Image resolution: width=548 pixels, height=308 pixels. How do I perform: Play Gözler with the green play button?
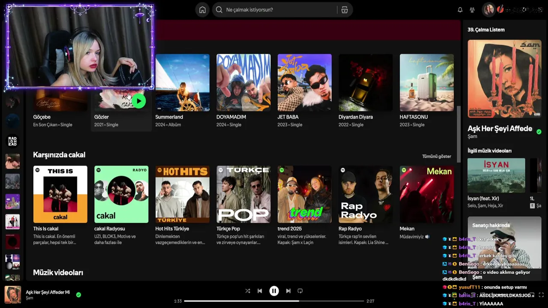139,101
